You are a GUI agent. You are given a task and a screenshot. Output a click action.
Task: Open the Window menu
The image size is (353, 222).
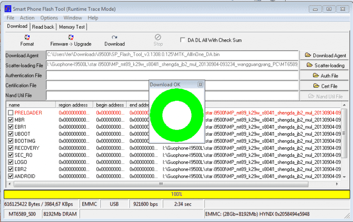point(72,18)
